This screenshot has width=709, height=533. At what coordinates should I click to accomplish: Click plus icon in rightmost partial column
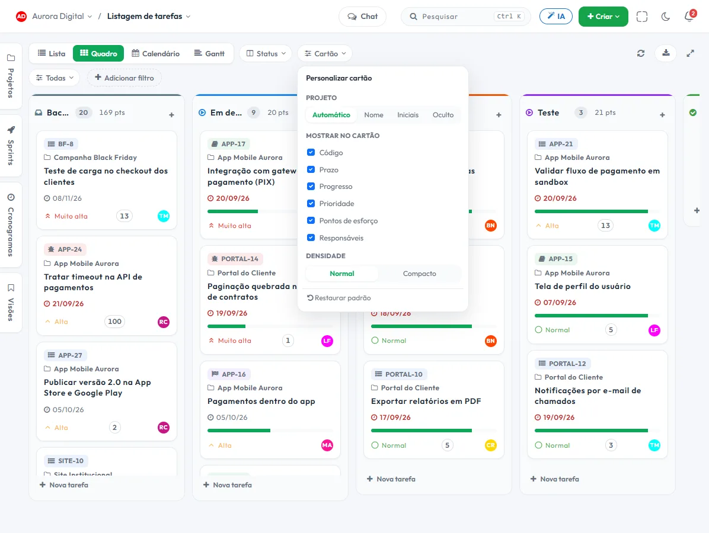click(x=697, y=210)
